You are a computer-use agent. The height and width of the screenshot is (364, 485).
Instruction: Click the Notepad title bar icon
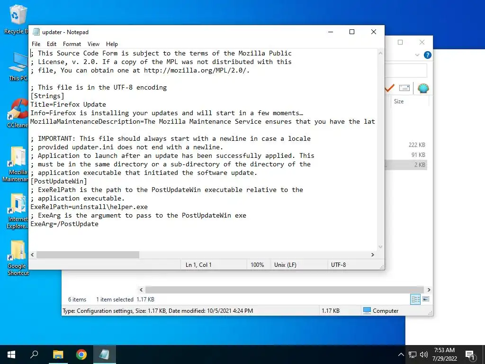click(36, 32)
